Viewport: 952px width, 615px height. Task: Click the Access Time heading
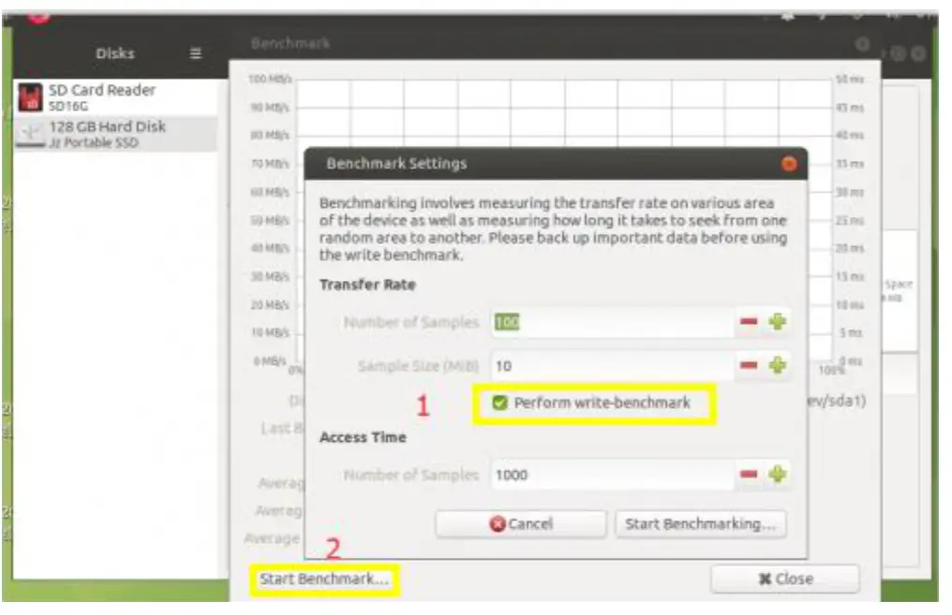point(363,437)
